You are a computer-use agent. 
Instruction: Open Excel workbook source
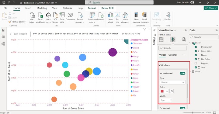tap(40, 18)
